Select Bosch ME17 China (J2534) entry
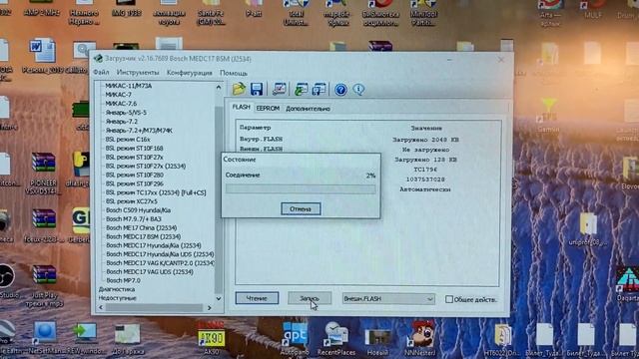Image resolution: width=639 pixels, height=359 pixels. point(142,228)
